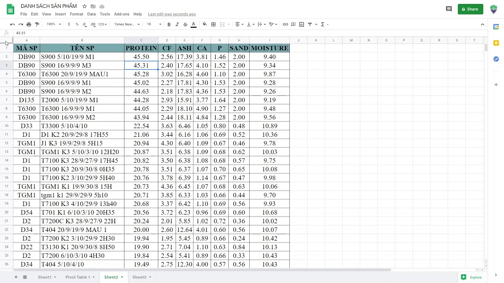
Task: Open horizontal align dropdown
Action: point(239,24)
